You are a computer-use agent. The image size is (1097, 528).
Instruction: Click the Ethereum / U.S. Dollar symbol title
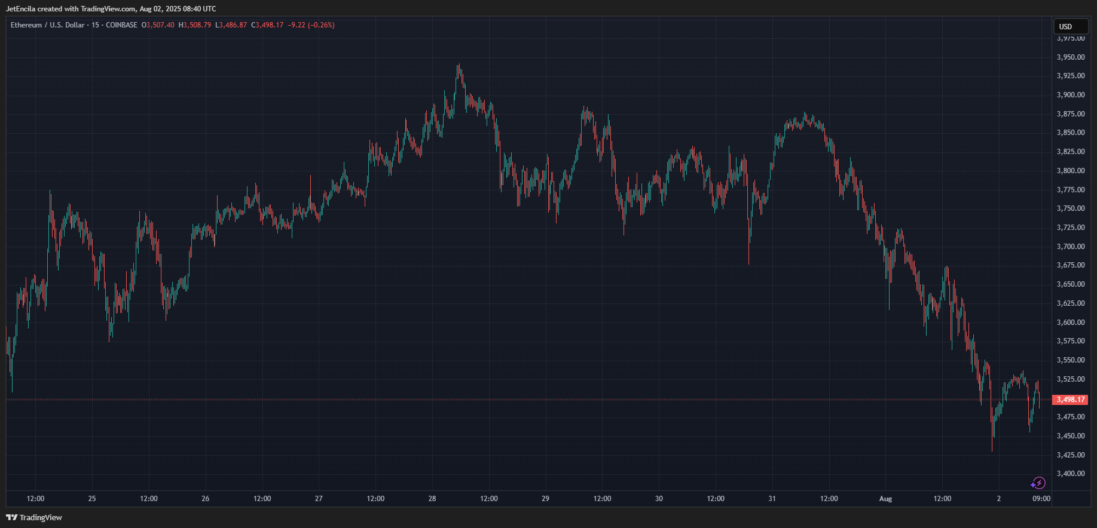coord(48,25)
